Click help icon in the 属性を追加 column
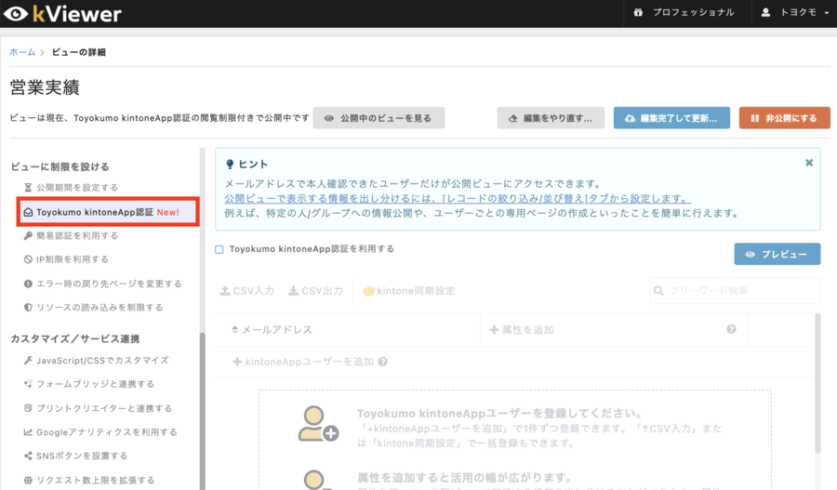The width and height of the screenshot is (837, 490). click(731, 329)
